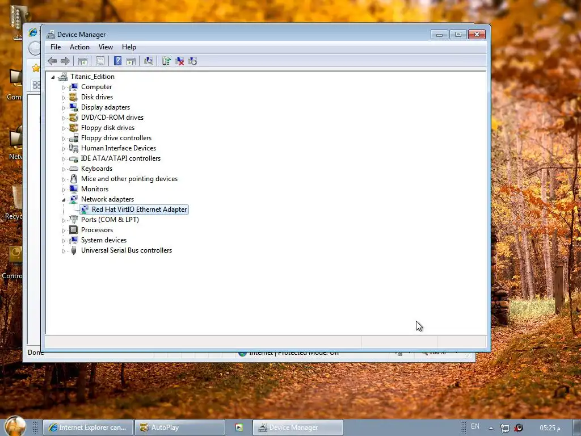
Task: Click the Uninstall device icon with red X
Action: (179, 61)
